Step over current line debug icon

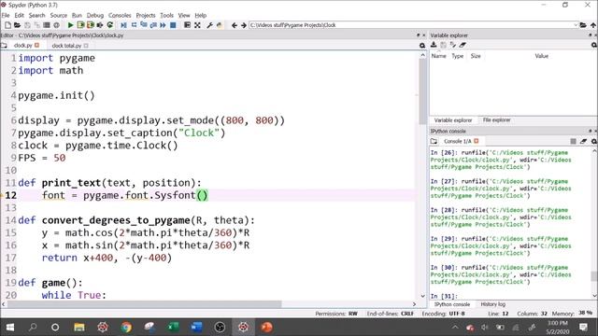tap(134, 25)
